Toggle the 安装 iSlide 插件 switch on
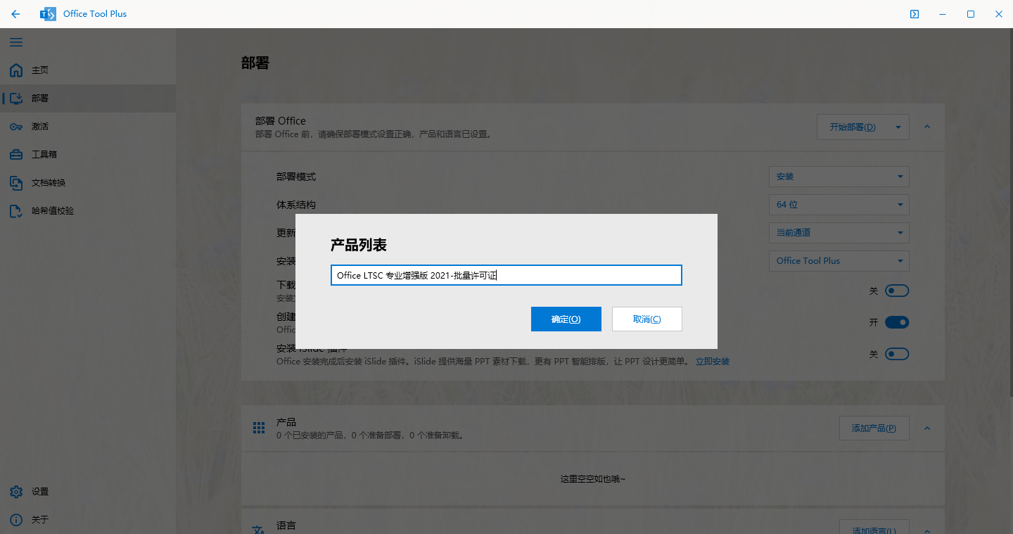The image size is (1013, 534). (897, 354)
